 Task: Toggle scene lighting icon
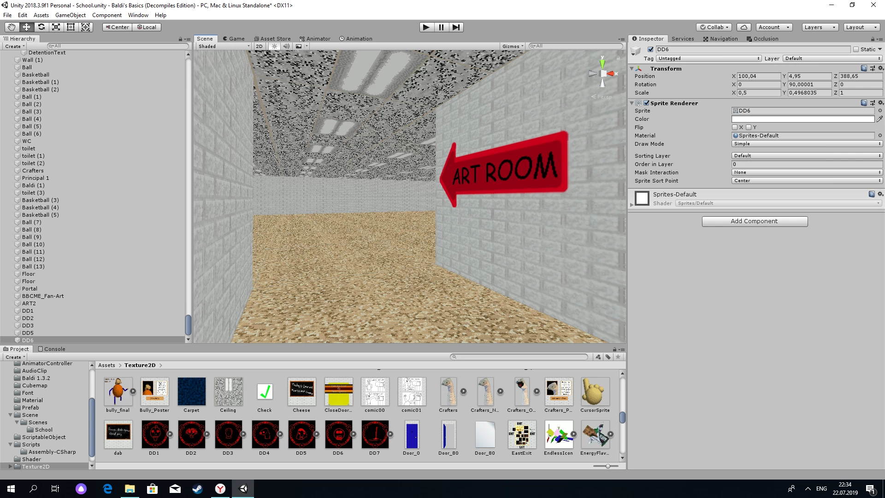click(x=275, y=46)
